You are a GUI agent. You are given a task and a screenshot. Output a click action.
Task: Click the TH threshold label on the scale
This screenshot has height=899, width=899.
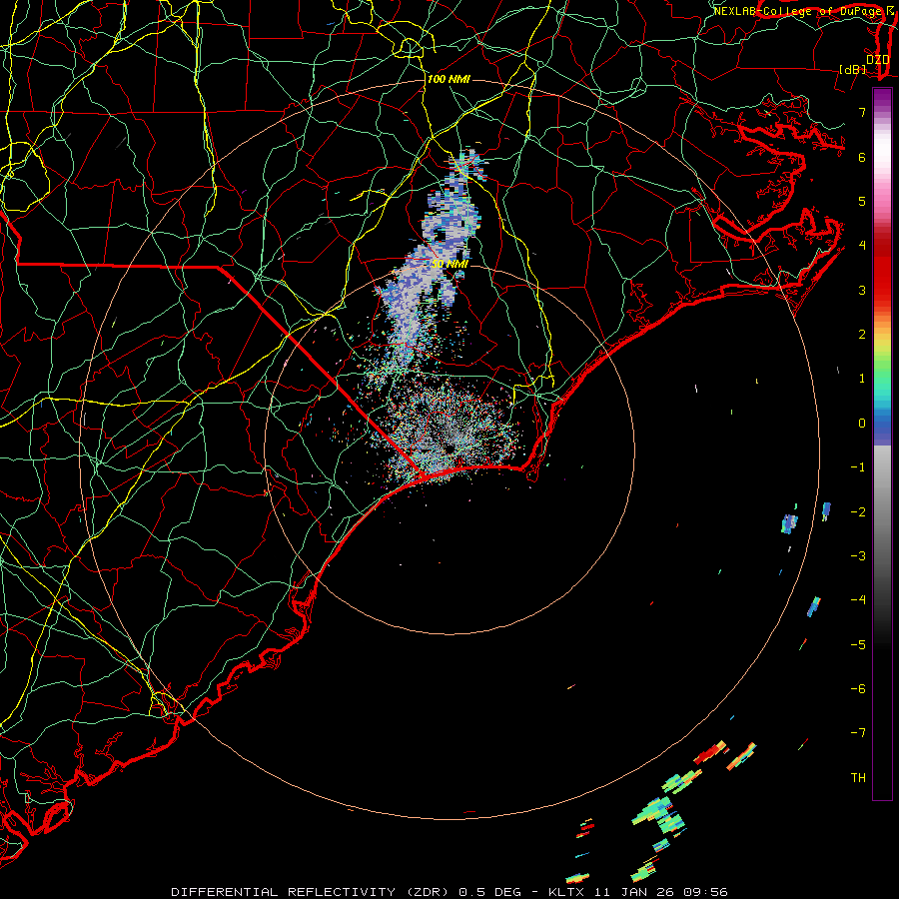point(858,778)
